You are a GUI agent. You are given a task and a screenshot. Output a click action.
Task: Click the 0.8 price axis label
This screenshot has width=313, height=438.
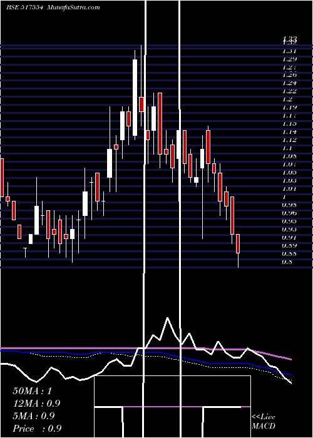(287, 262)
